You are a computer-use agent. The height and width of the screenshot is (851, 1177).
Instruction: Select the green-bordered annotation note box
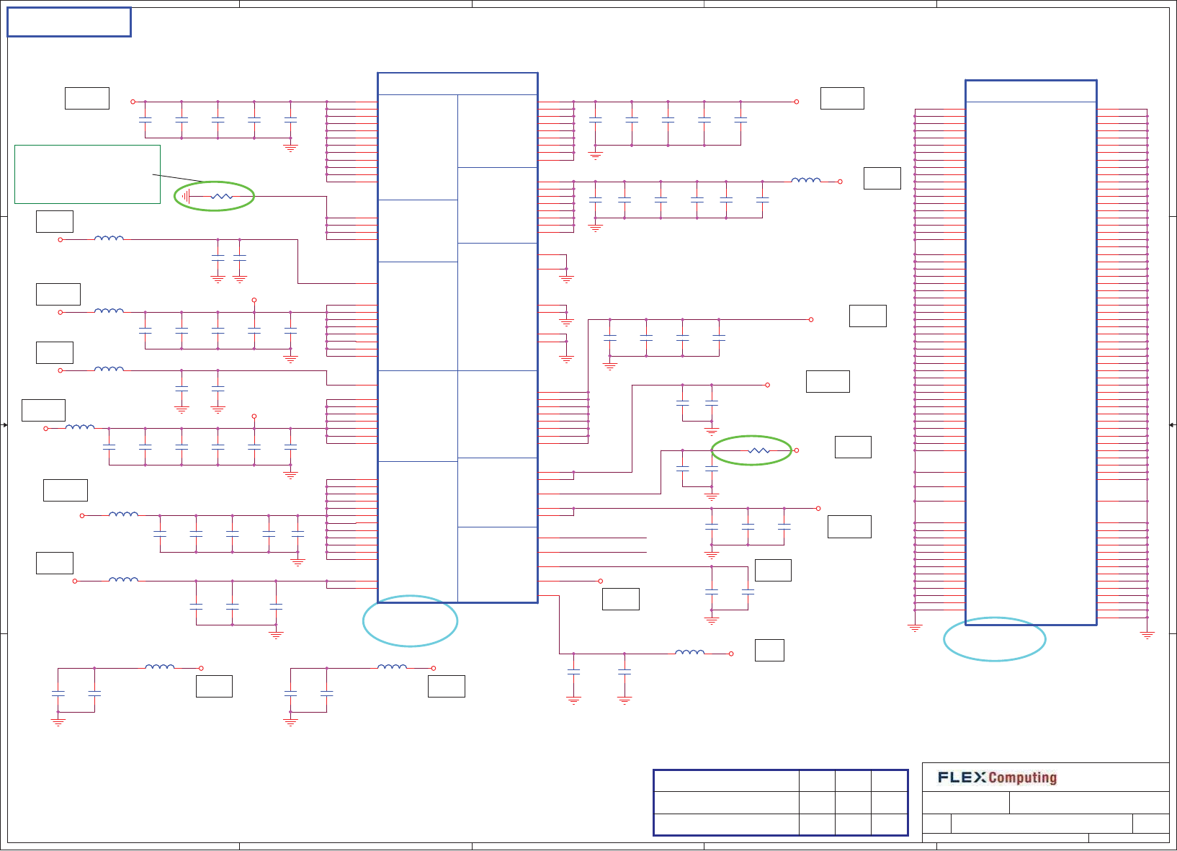click(87, 174)
